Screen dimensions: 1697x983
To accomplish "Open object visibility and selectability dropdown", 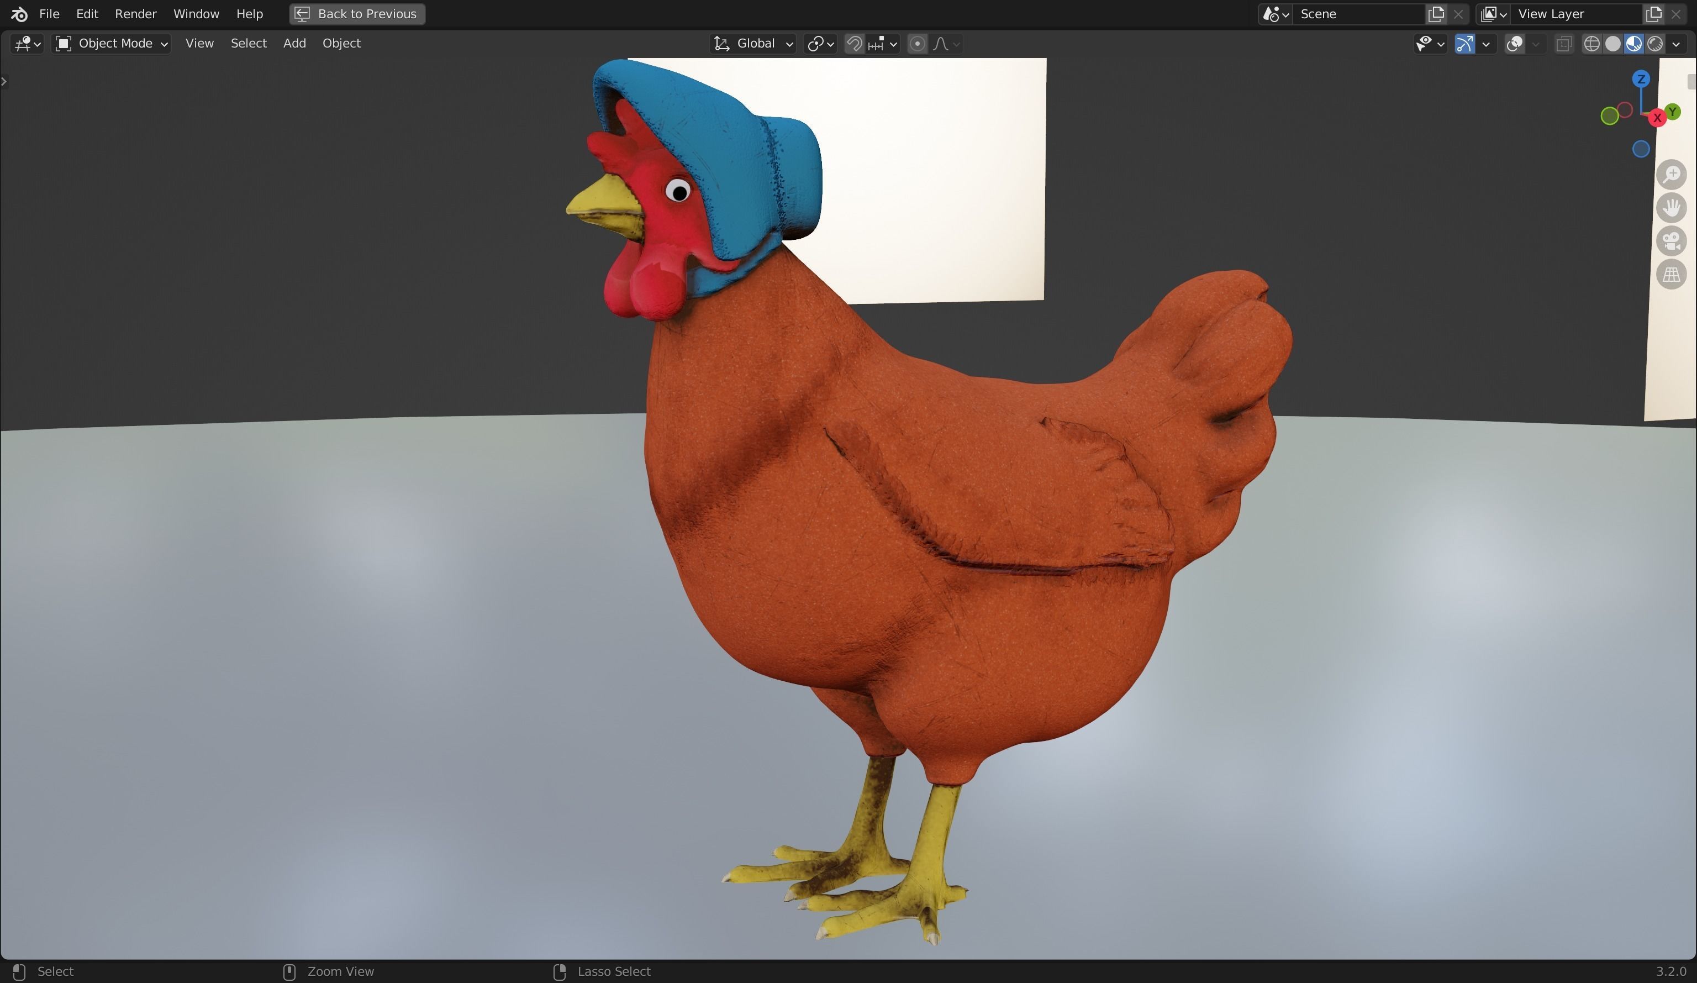I will tap(1430, 44).
